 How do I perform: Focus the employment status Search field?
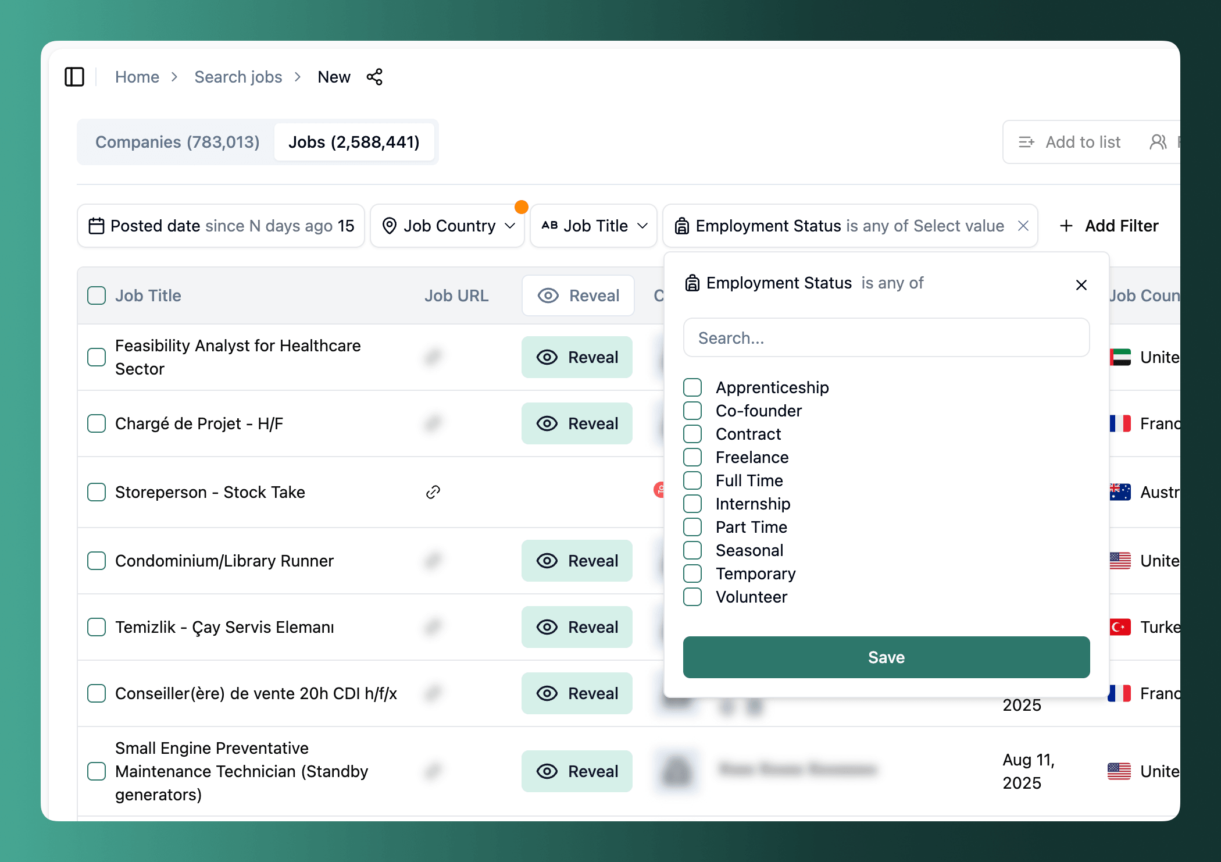point(886,338)
